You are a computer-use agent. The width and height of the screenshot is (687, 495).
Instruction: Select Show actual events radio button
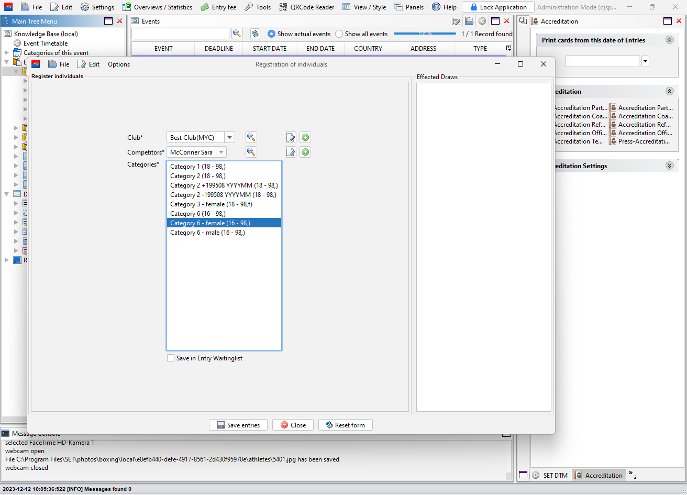pos(271,34)
